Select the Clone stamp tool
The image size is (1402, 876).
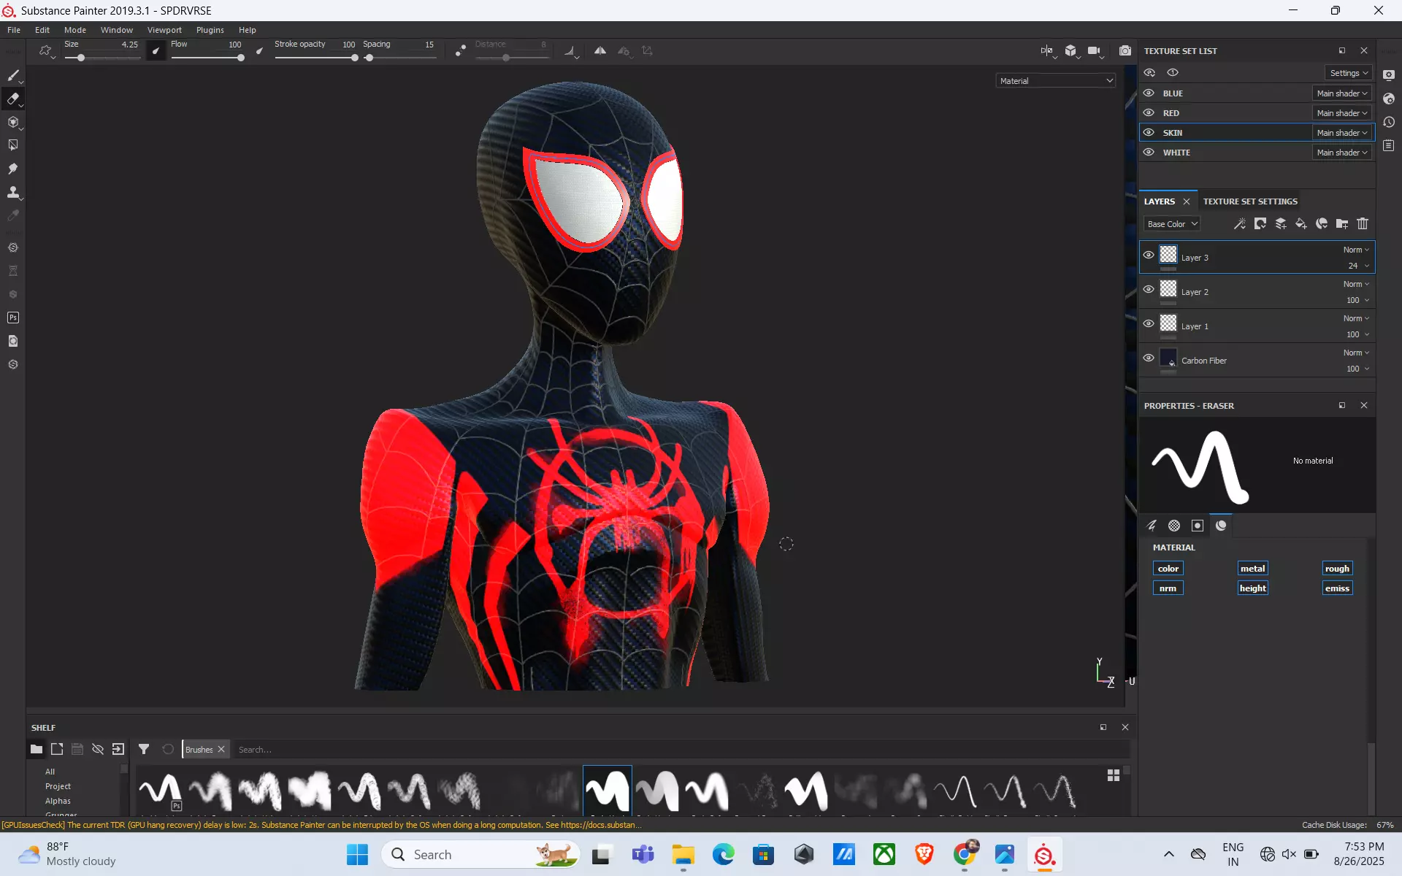[13, 192]
